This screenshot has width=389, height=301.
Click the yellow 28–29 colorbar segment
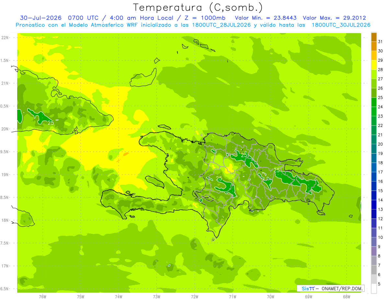(374, 65)
